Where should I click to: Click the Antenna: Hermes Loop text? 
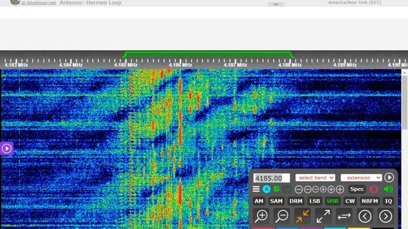click(91, 3)
